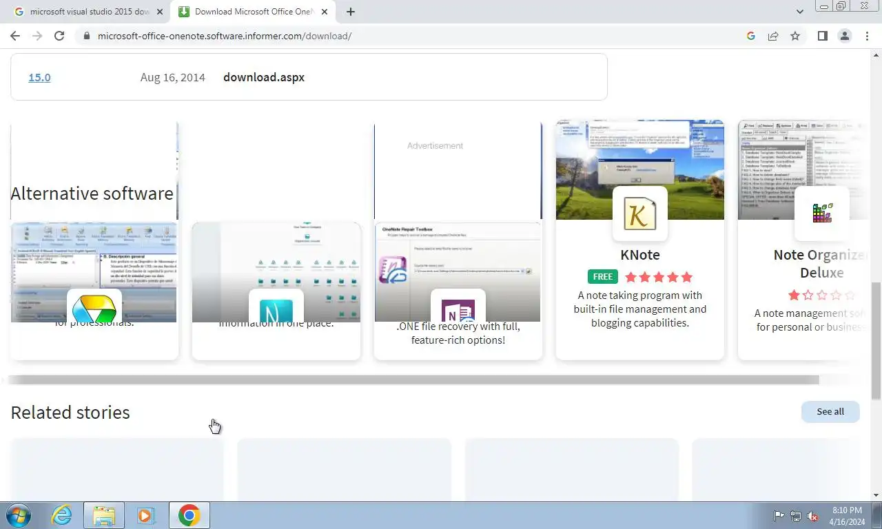
Task: Open a new browser tab
Action: pos(351,12)
